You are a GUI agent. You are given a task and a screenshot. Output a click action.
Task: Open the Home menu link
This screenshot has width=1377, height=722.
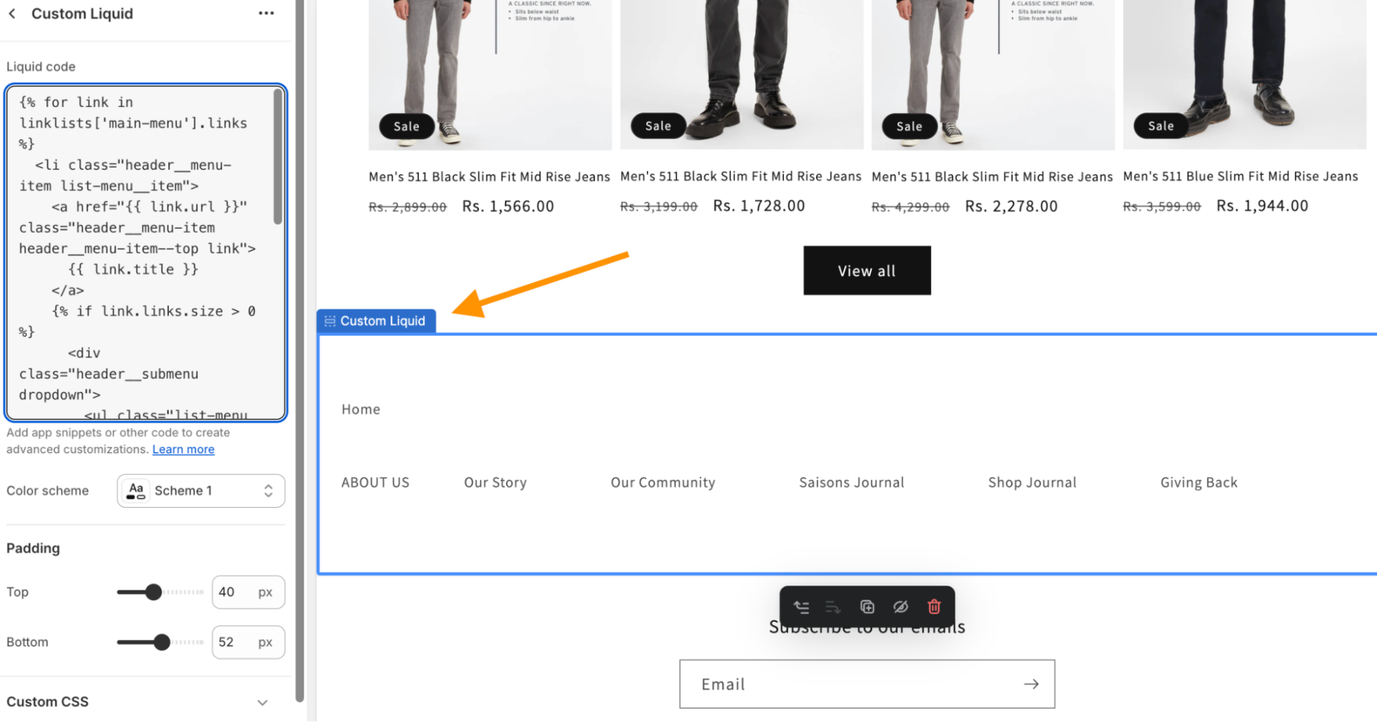(361, 409)
